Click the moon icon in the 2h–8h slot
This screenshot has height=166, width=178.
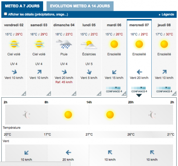pyautogui.click(x=27, y=115)
